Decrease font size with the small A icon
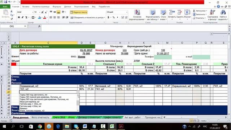This screenshot has width=231, height=130. 46,12
